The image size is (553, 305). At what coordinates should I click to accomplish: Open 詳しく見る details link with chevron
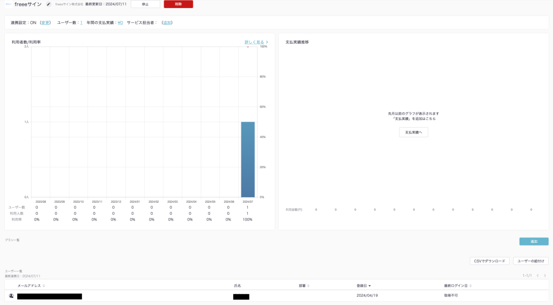coord(256,42)
